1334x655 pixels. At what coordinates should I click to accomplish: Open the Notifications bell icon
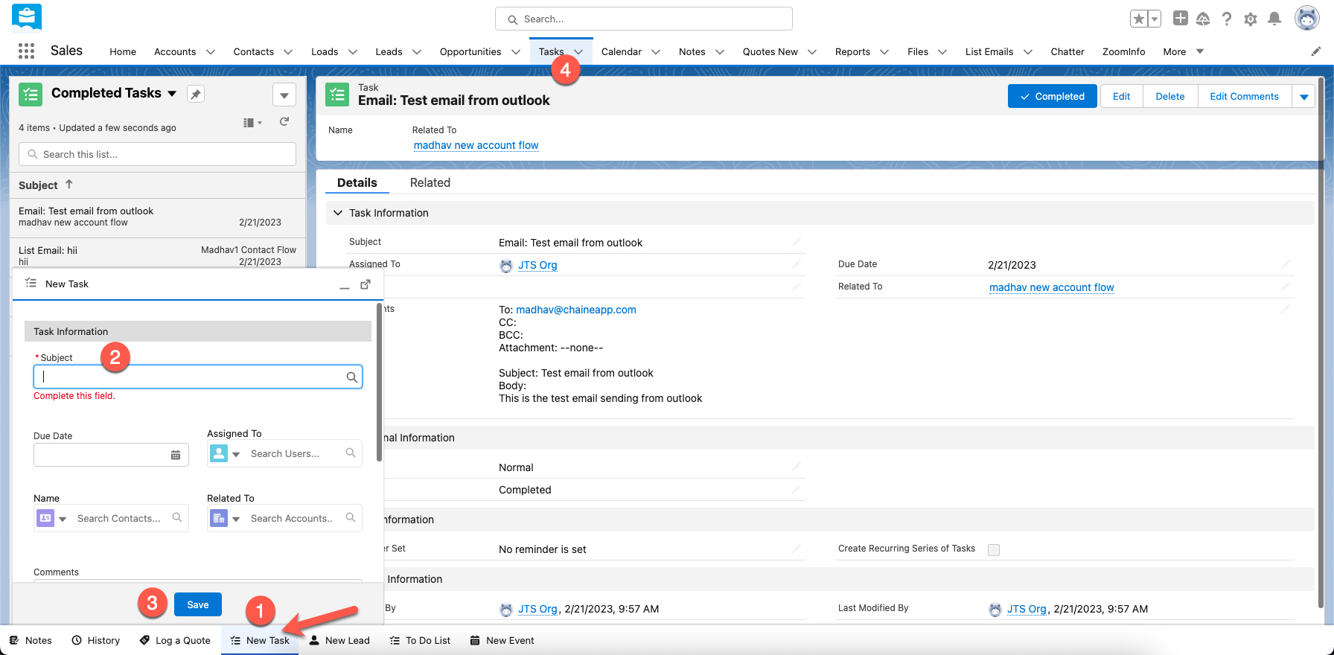[x=1274, y=19]
